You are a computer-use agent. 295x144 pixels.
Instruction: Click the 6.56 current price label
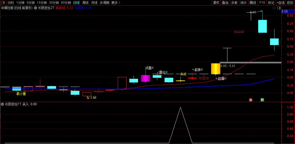(x=285, y=11)
